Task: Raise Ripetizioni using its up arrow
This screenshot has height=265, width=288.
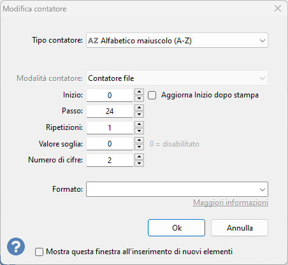Action: pyautogui.click(x=139, y=124)
